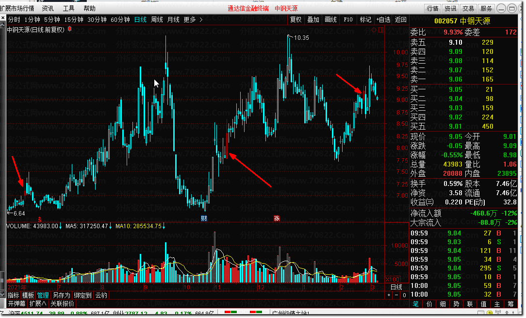
Task: Toggle 标记 on this stock
Action: (x=366, y=19)
